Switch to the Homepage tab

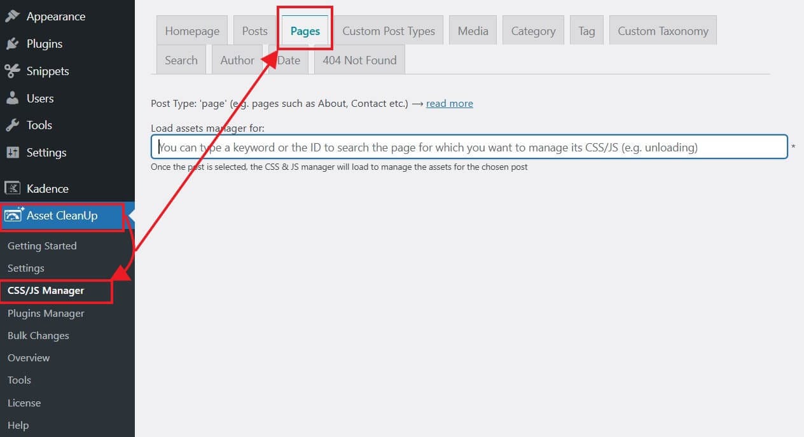coord(192,31)
